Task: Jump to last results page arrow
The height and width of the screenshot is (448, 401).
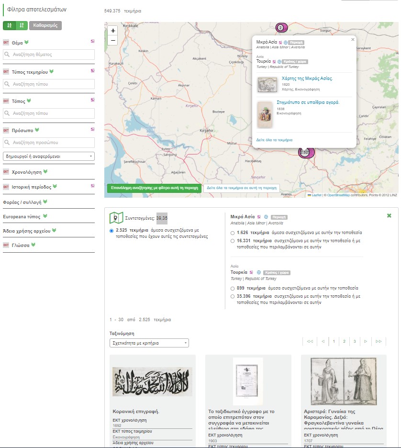Action: 379,341
